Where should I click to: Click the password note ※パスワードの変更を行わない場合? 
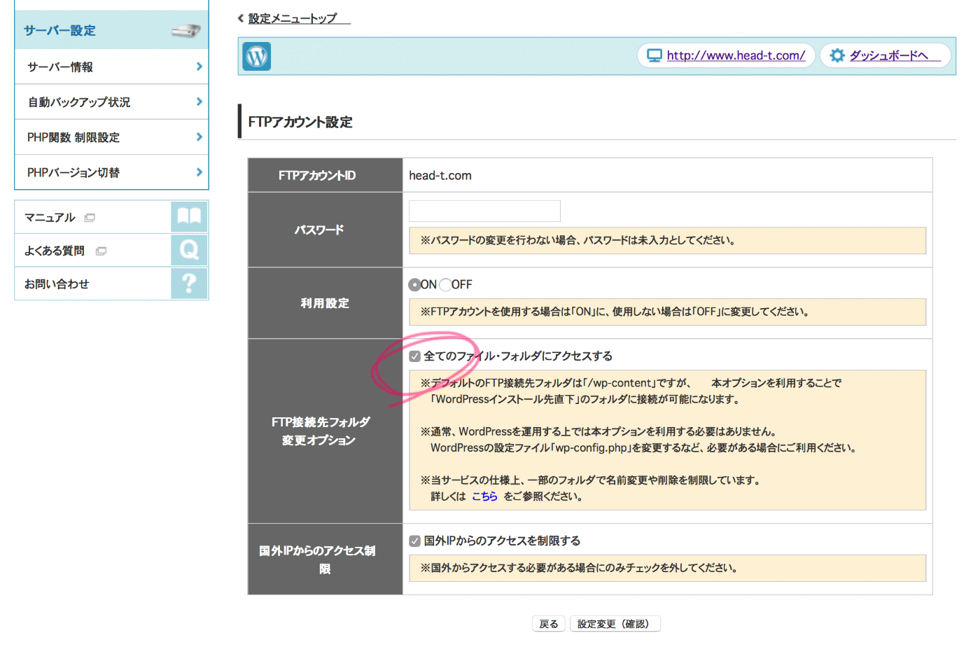[667, 240]
